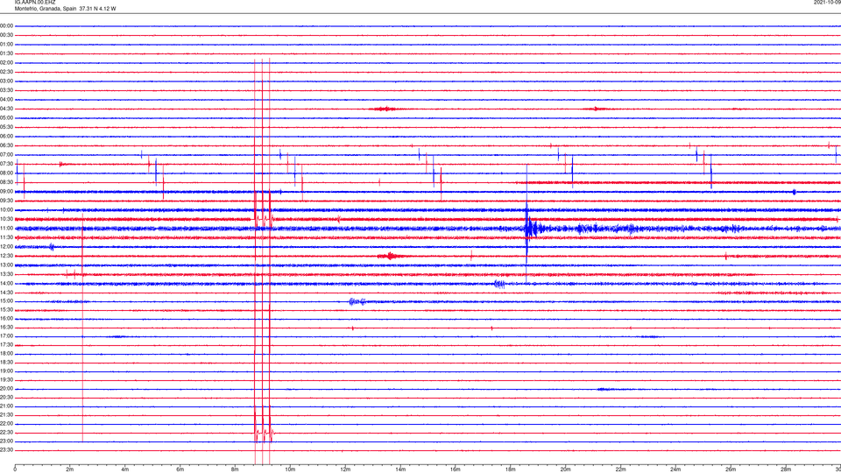841x473 pixels.
Task: Click the '18m' x-axis label
Action: click(x=510, y=469)
